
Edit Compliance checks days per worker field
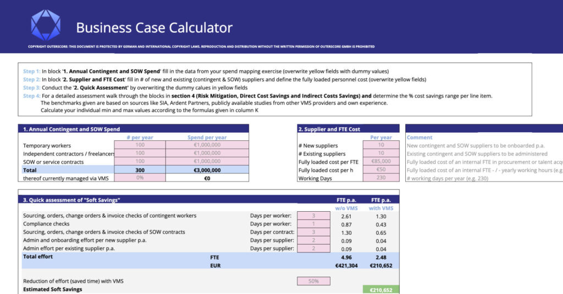313,224
